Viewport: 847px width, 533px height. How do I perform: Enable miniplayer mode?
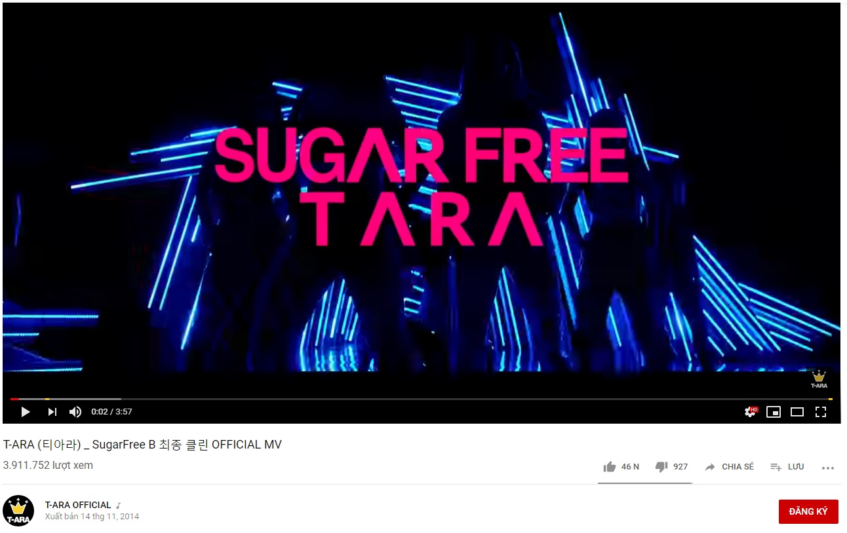(774, 412)
